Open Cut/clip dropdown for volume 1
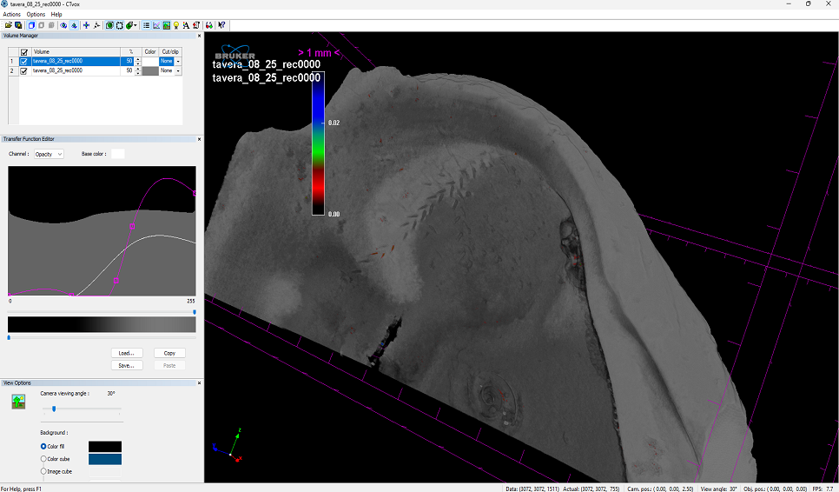This screenshot has height=492, width=839. 178,62
